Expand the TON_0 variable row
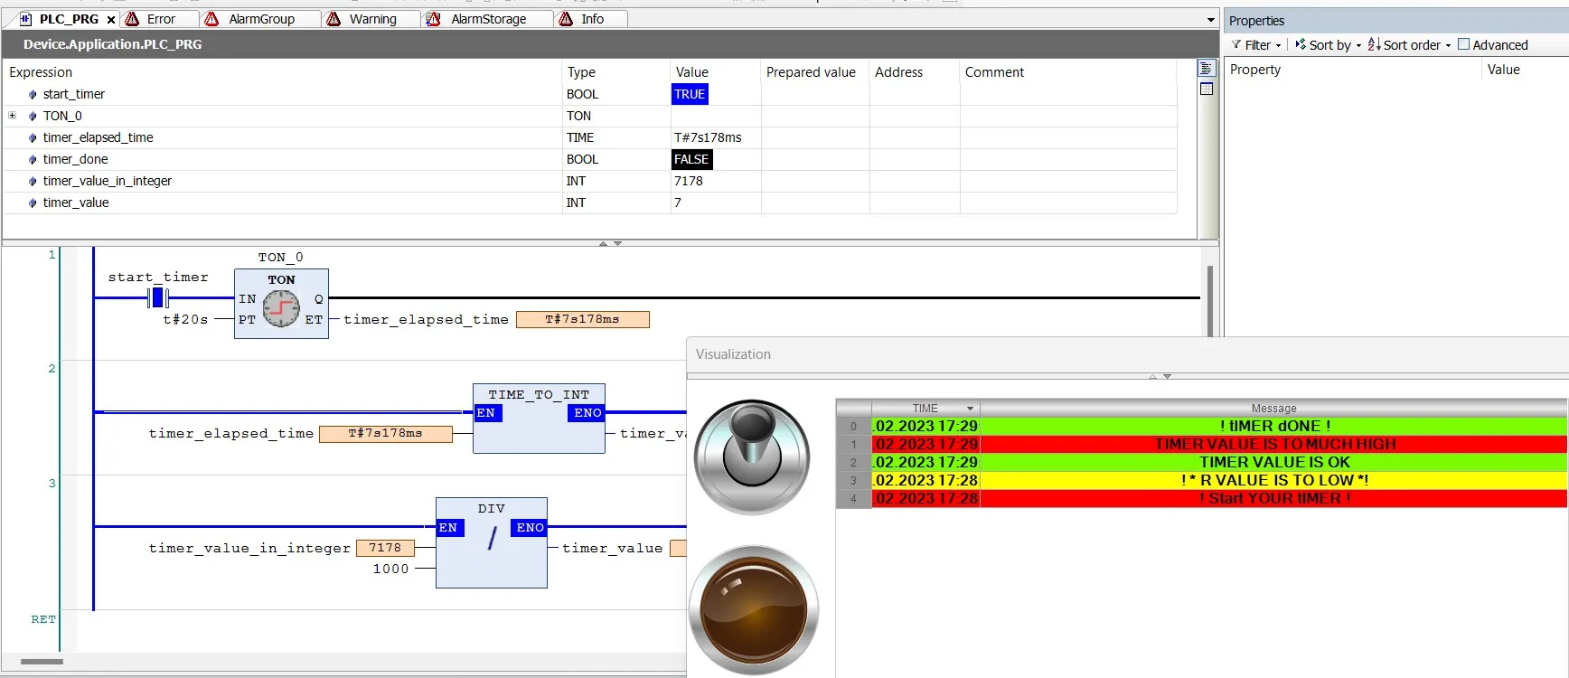This screenshot has width=1569, height=678. [13, 116]
